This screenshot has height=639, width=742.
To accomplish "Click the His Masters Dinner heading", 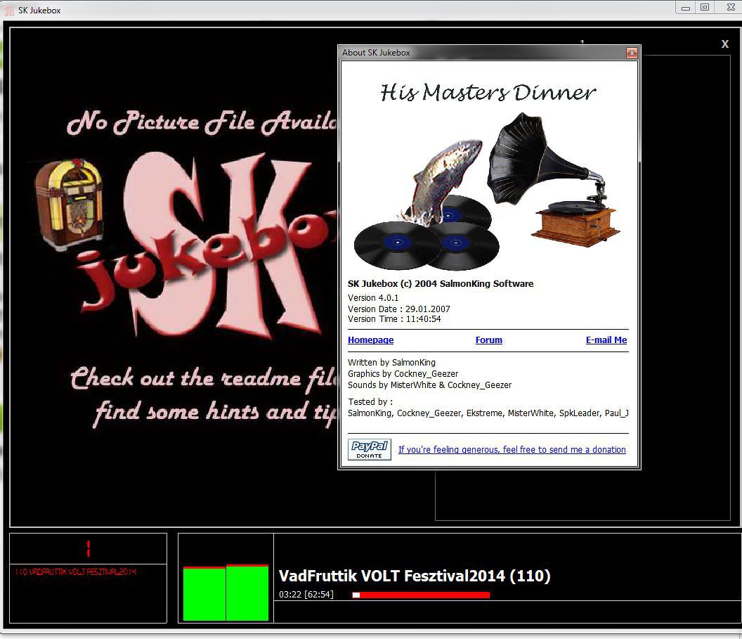I will coord(488,92).
